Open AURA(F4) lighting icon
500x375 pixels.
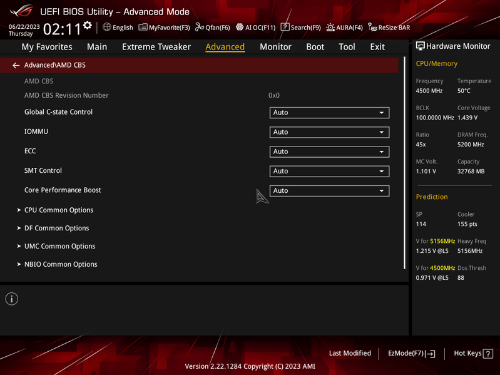click(x=330, y=28)
